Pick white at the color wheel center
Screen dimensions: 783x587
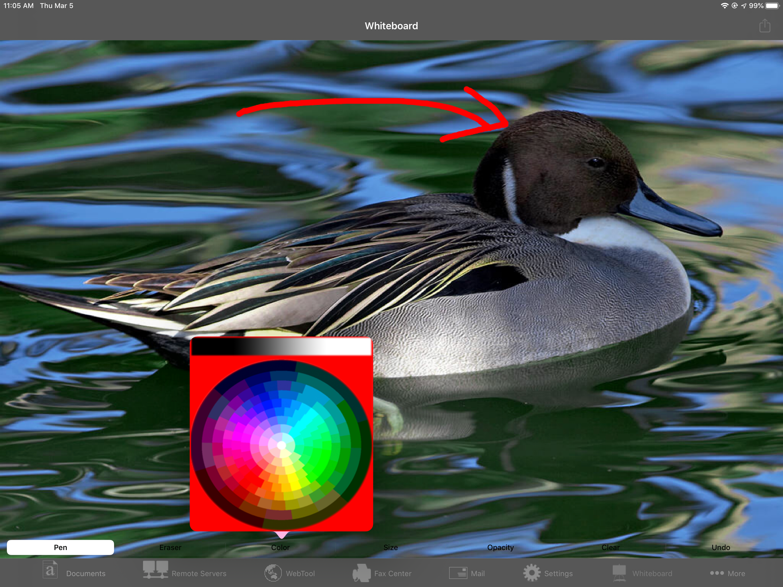[281, 445]
